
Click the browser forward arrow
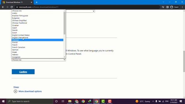(7, 7)
